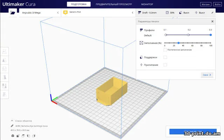
Task: Switch to front view icon
Action: [x=18, y=136]
